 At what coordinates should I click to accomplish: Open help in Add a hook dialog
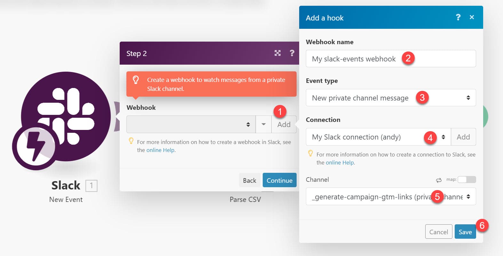point(458,17)
